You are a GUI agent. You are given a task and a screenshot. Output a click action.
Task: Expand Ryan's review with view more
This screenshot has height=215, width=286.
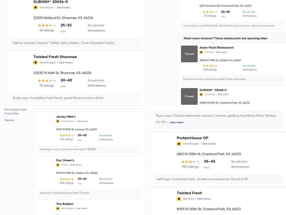point(177,122)
